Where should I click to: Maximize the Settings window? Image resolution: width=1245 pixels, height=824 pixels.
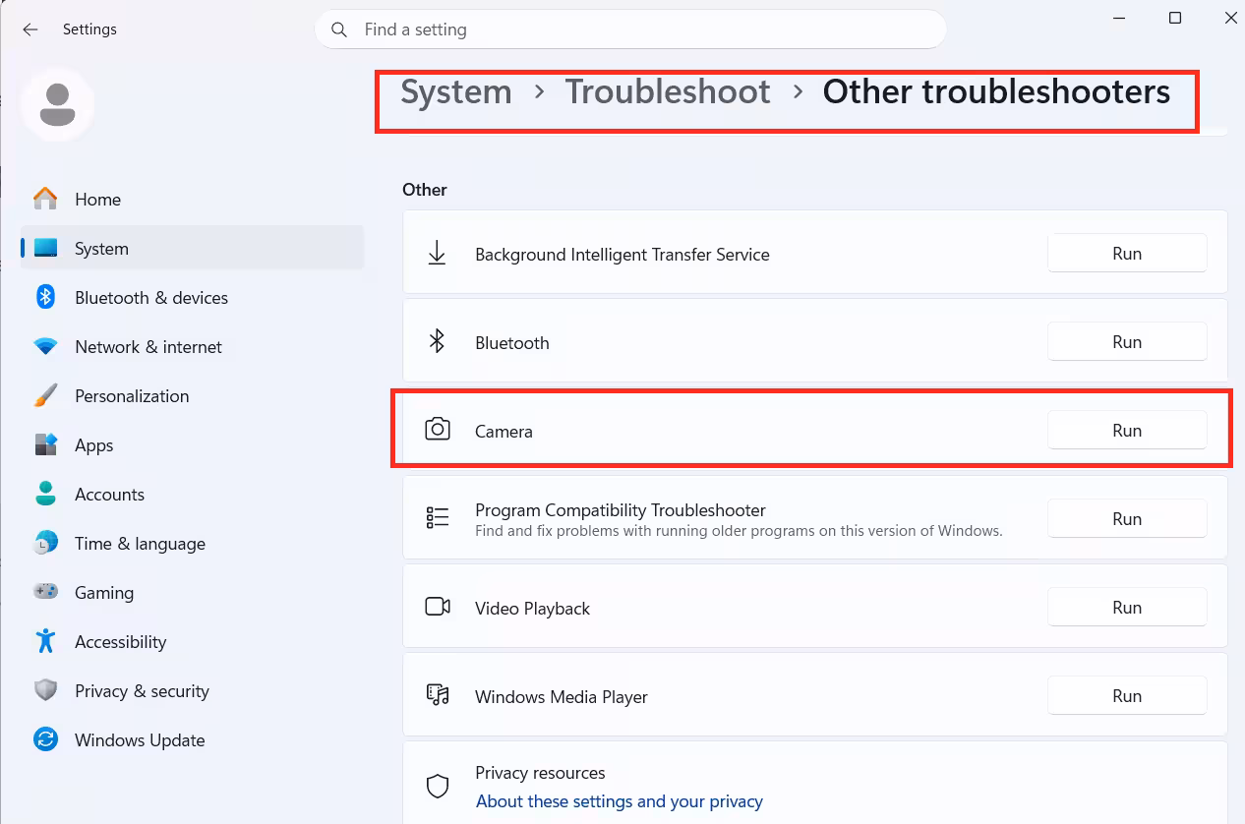pos(1175,18)
